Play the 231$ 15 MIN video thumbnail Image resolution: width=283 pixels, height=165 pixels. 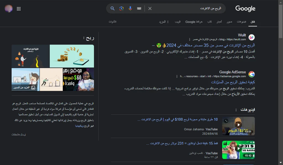pos(239,150)
